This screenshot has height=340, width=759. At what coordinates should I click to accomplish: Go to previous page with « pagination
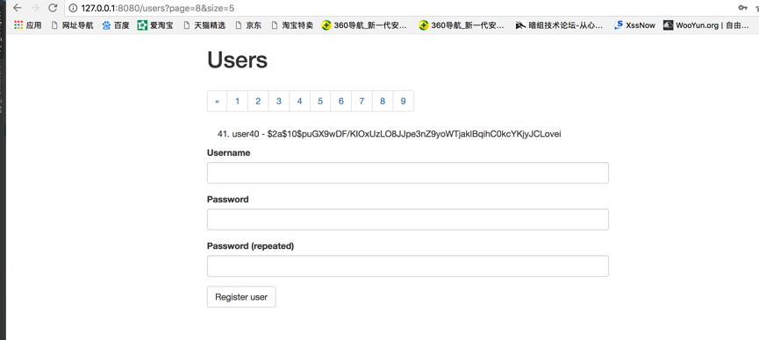click(x=217, y=101)
